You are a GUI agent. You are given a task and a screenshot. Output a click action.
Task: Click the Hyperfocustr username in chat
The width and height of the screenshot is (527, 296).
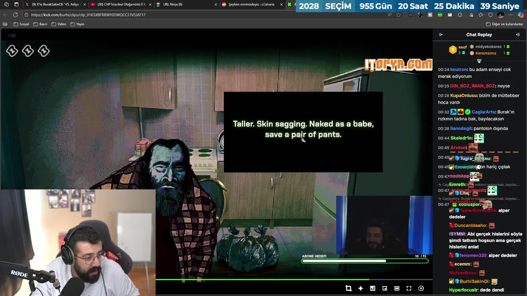point(464,290)
